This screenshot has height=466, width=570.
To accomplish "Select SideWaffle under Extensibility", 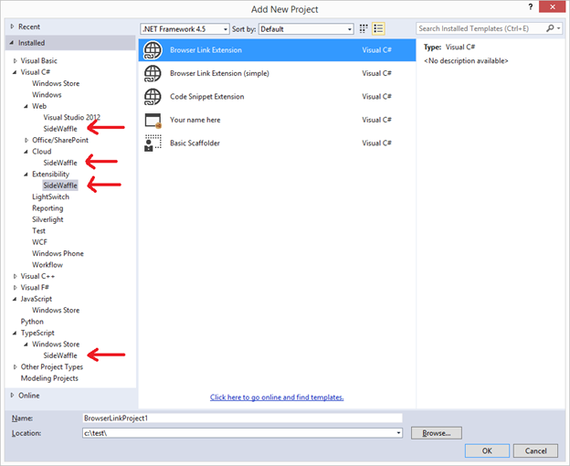I will 60,185.
